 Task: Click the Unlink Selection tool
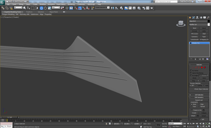(x=7, y=8)
